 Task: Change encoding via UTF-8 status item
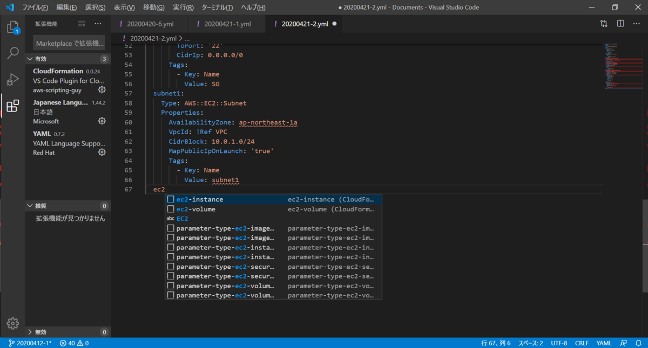(559, 343)
